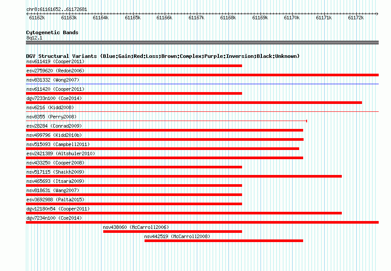Click the red bar under dgv7234n100 (Coe2014)
391x271 pixels.
point(202,222)
